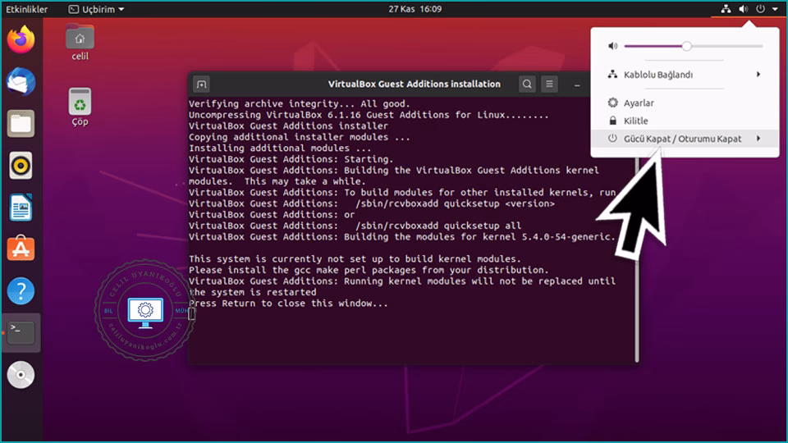Click the power icon in top bar
Viewport: 788px width, 443px height.
tap(761, 9)
